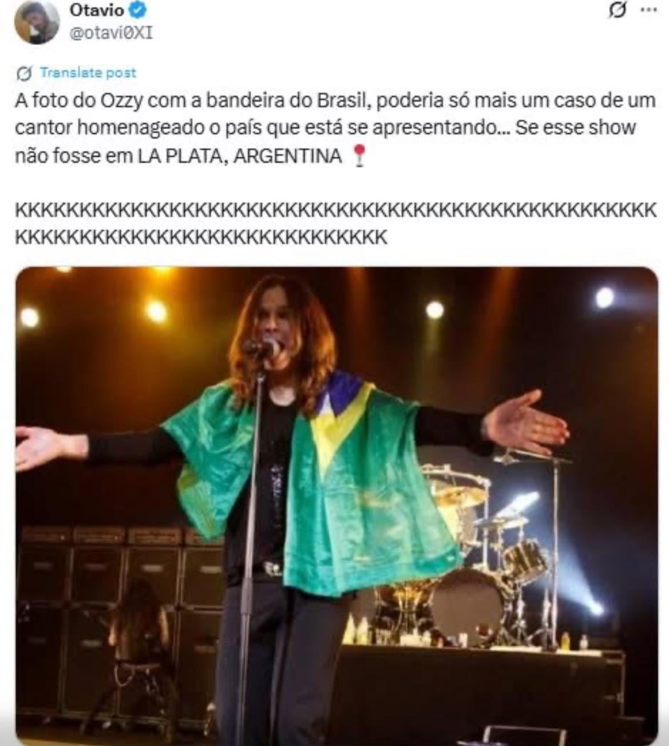Click the red pin emoji after ARGENTINA
The image size is (669, 746).
point(359,156)
